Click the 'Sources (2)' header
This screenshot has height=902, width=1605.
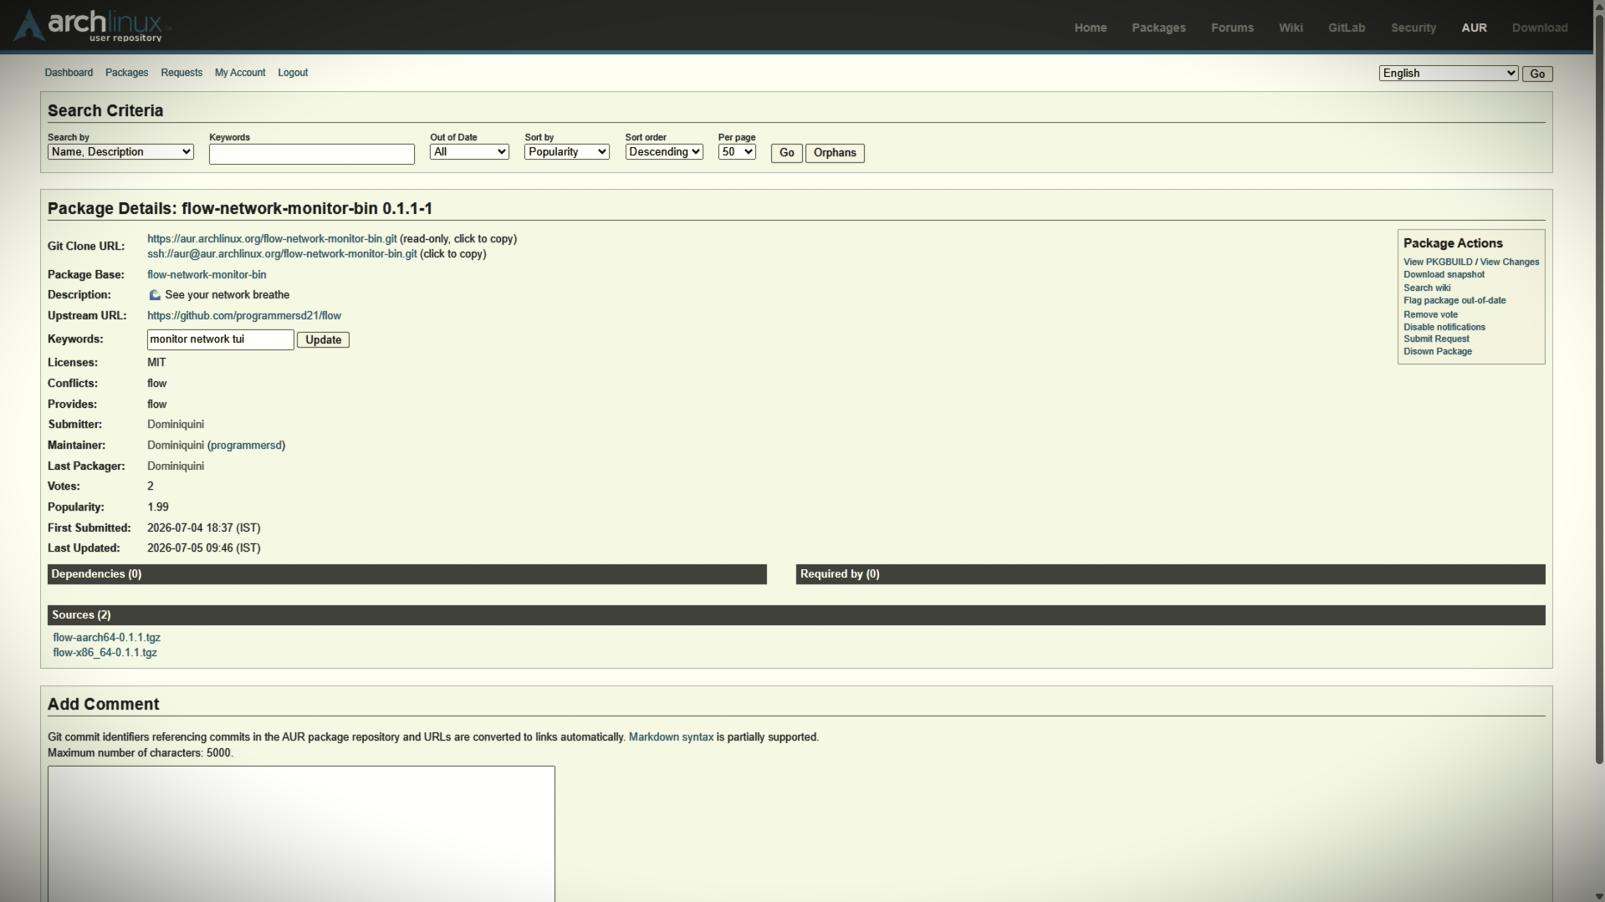796,615
